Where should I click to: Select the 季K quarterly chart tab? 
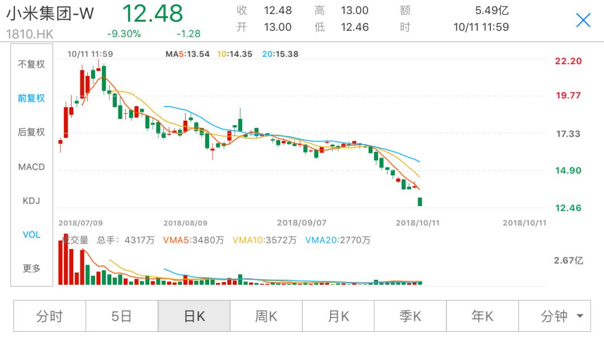point(410,316)
